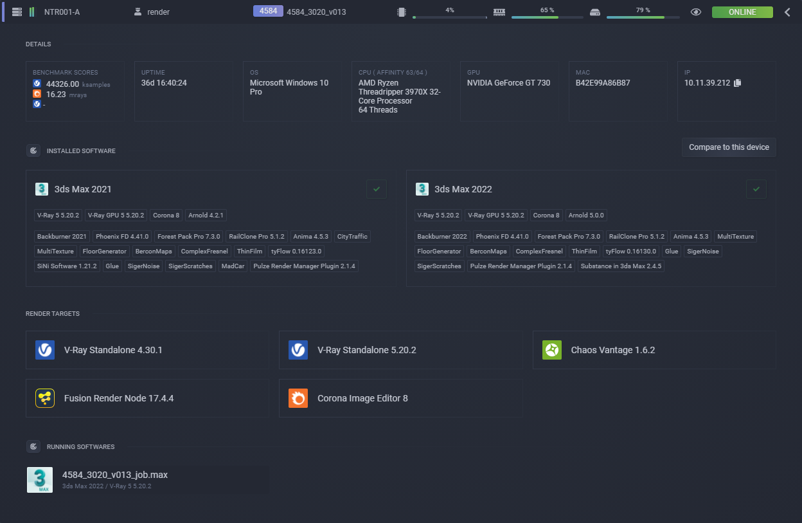This screenshot has height=523, width=802.
Task: Select tyFlow 0.16123.0 tag
Action: 296,252
